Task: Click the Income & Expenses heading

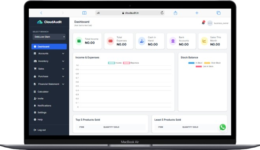Action: [x=87, y=57]
